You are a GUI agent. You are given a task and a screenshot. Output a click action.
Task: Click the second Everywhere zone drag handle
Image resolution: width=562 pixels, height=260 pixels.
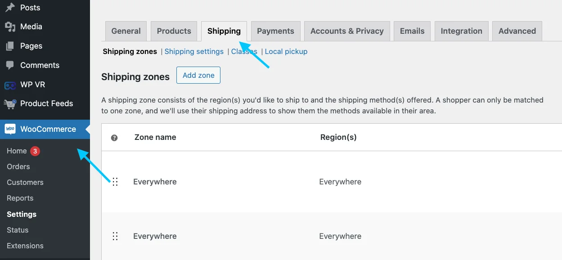tap(115, 236)
